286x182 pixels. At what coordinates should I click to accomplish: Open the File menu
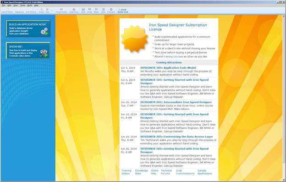click(x=4, y=6)
